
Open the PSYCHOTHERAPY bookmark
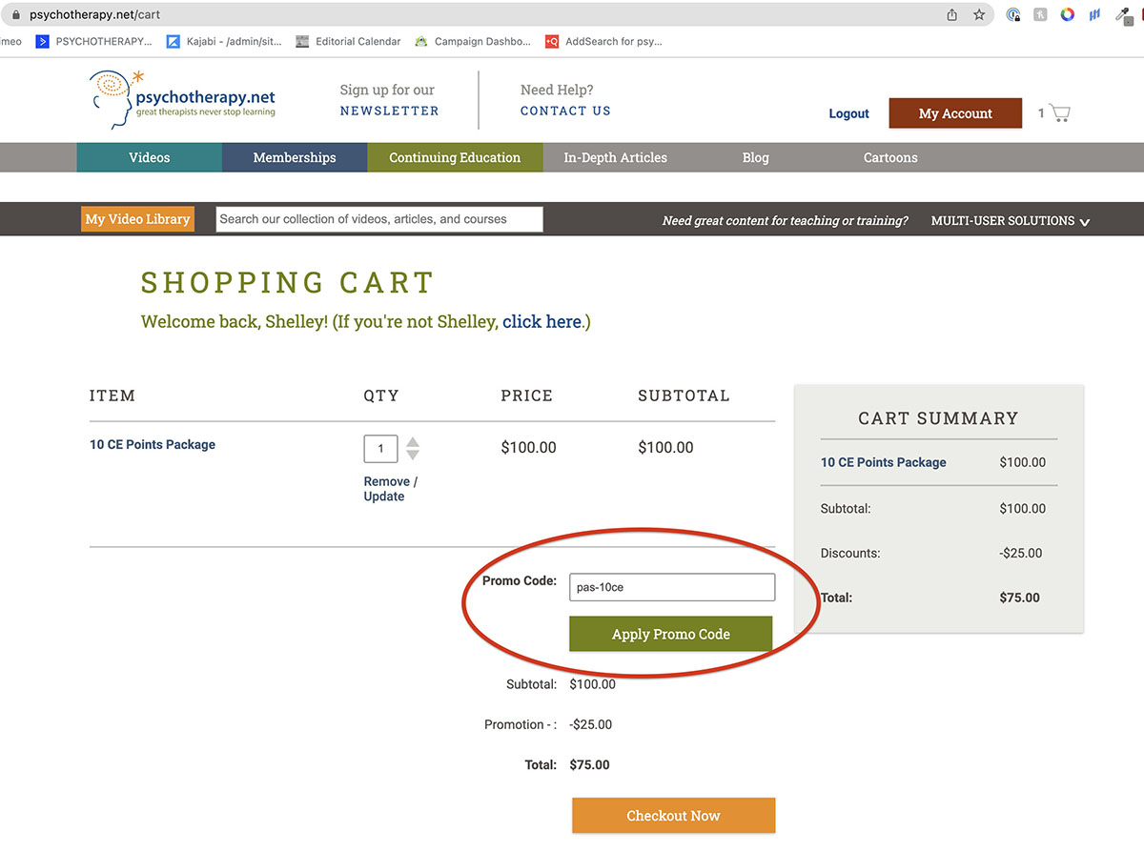[93, 41]
